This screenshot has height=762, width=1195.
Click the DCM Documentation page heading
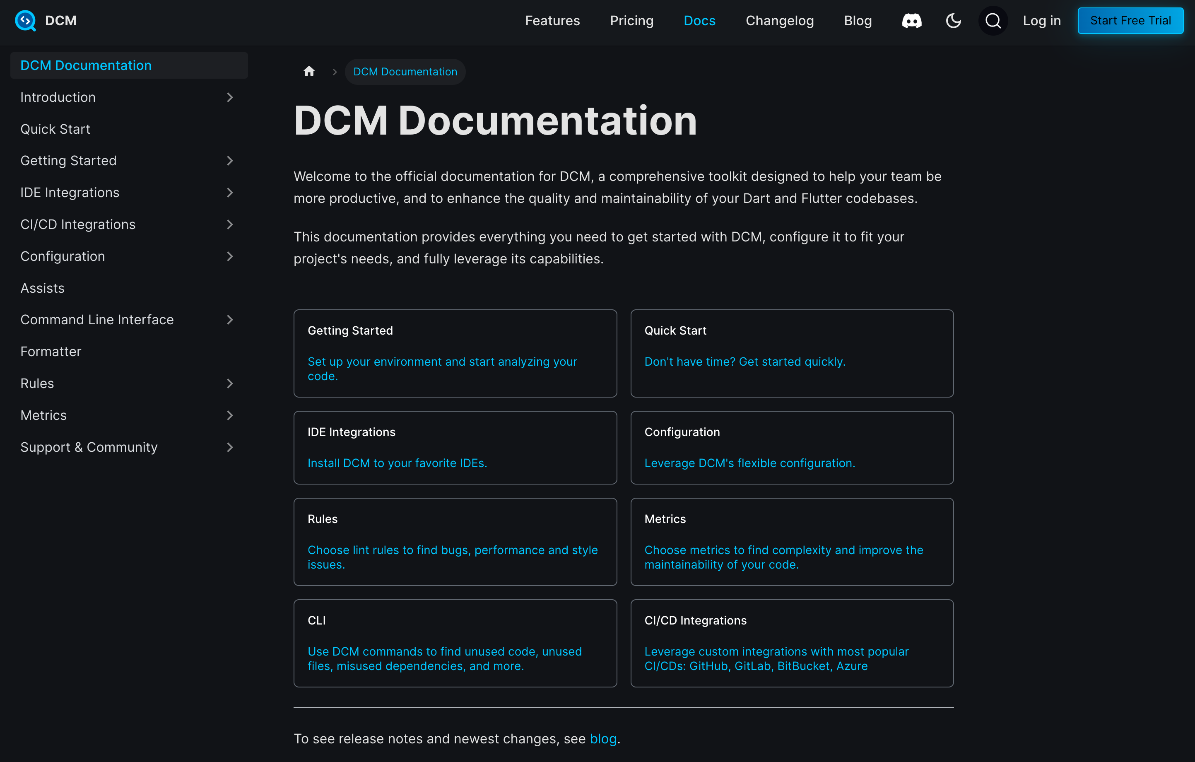pos(495,121)
